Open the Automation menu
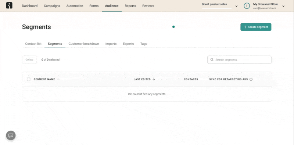 75,6
